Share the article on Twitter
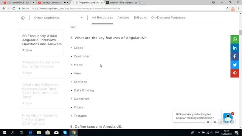The width and height of the screenshot is (242, 136). tap(234, 65)
